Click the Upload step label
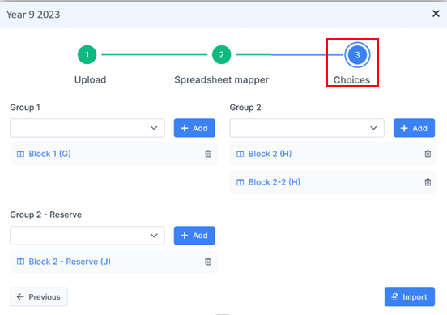Screen dimensions: 447x315 (91, 79)
